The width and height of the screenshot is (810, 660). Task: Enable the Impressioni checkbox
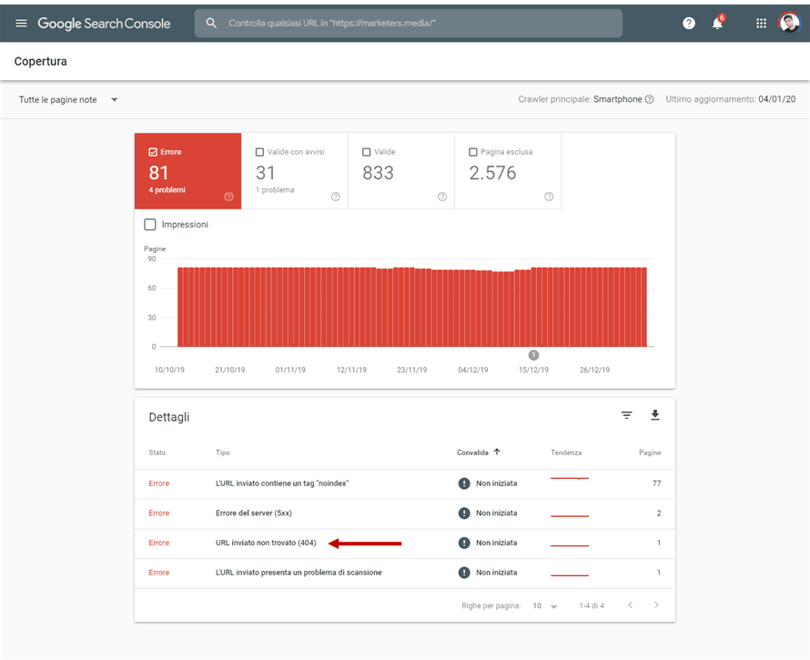point(152,224)
